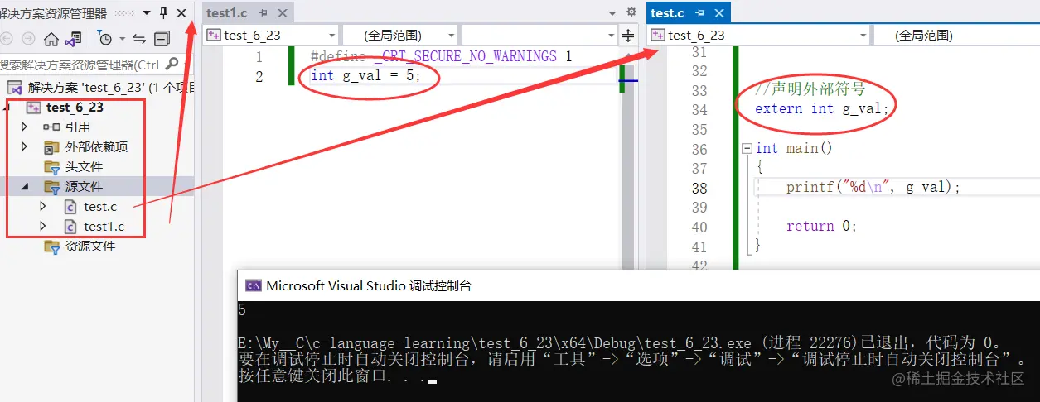1040x402 pixels.
Task: Click the 'return 0;' line in test.c
Action: pos(821,227)
